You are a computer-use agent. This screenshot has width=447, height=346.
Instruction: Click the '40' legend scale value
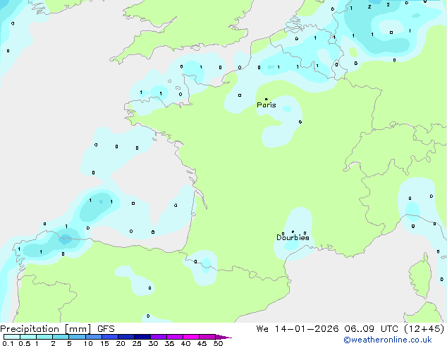coord(186,343)
